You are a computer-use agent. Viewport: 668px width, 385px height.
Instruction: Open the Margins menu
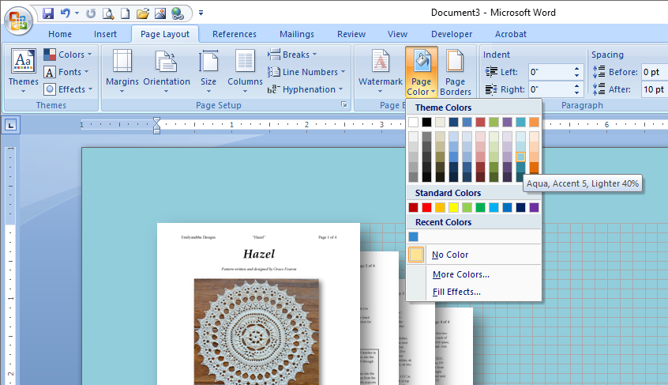tap(122, 71)
